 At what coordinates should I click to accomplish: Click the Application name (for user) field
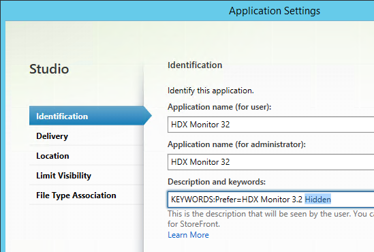coord(270,125)
